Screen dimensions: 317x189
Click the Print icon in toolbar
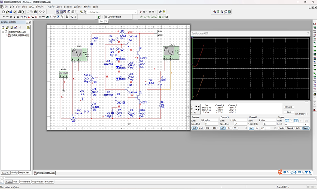click(19, 12)
